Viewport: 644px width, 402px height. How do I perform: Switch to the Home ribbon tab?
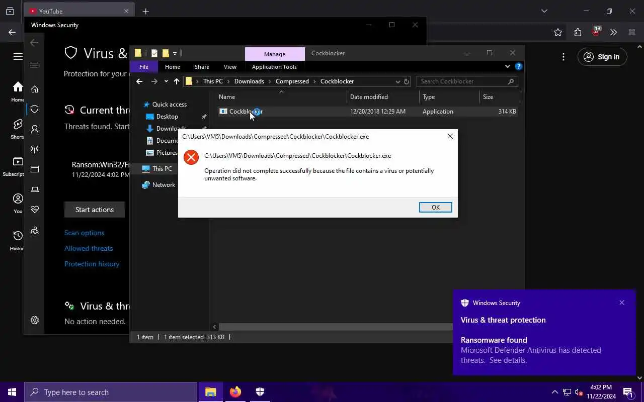point(173,67)
